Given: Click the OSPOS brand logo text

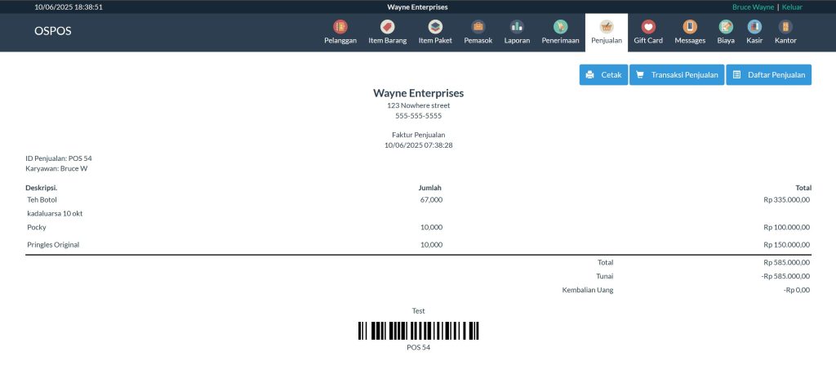Looking at the screenshot, I should (x=53, y=31).
